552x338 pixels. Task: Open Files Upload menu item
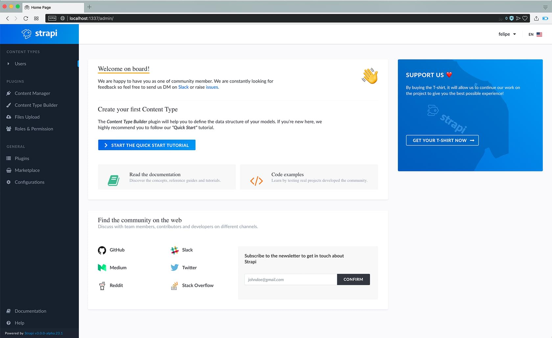[x=27, y=117]
